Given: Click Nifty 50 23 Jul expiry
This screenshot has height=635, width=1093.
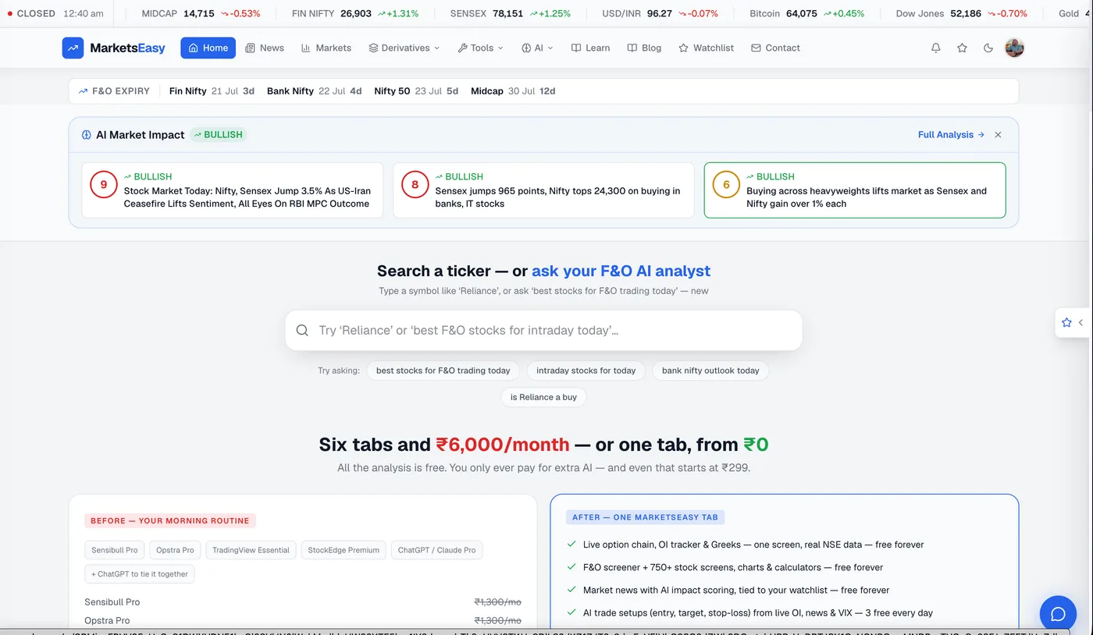Looking at the screenshot, I should (416, 91).
